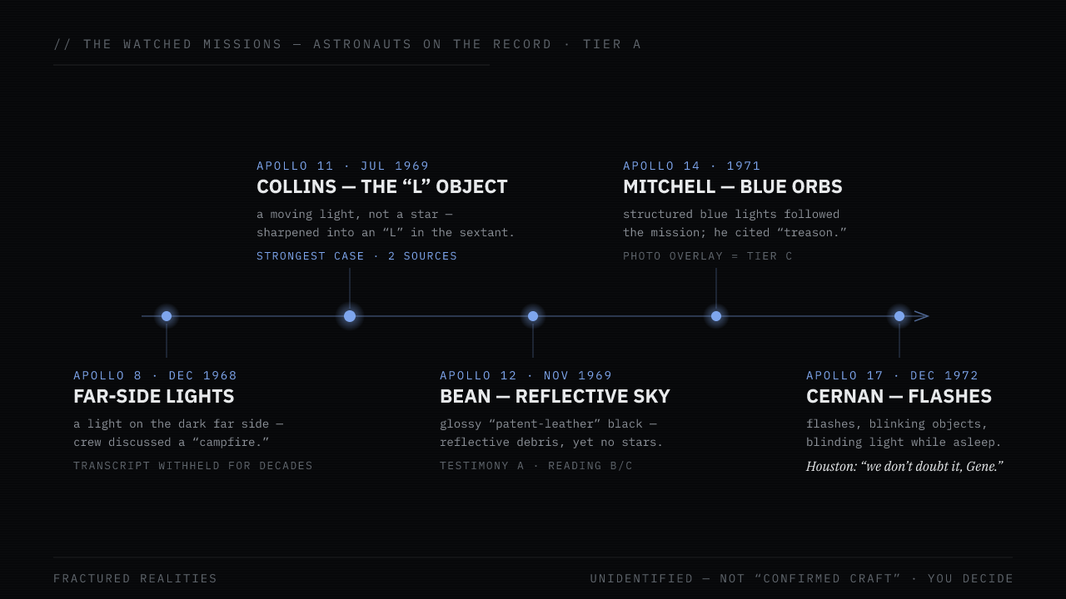Select the STRONGEST CASE · 2 SOURCES label
The height and width of the screenshot is (599, 1066).
(x=357, y=256)
